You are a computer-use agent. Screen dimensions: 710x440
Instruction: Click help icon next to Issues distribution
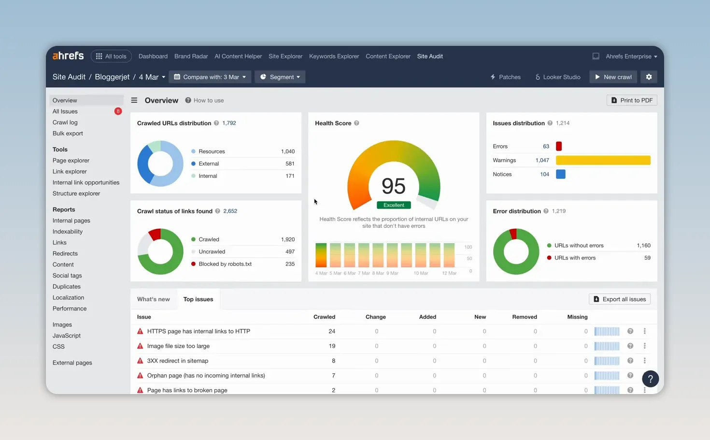[x=550, y=123]
